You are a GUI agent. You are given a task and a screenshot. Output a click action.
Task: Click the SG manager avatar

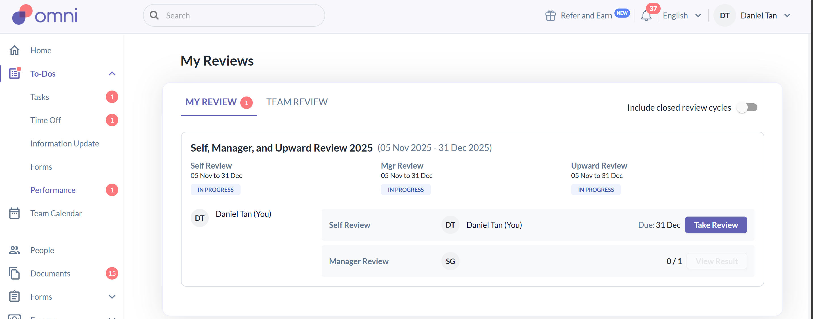(450, 261)
